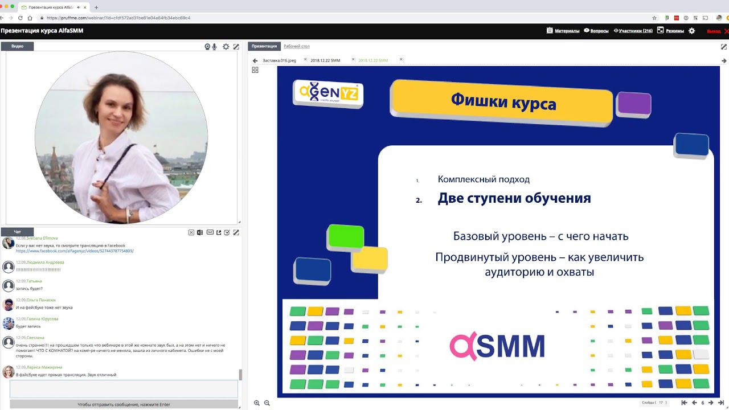This screenshot has width=729, height=410.
Task: Show the Участники (216) list
Action: (633, 31)
